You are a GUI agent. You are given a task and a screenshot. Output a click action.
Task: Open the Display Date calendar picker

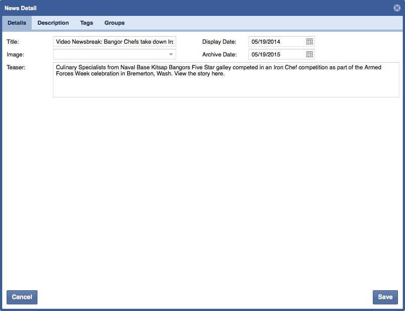tap(309, 41)
